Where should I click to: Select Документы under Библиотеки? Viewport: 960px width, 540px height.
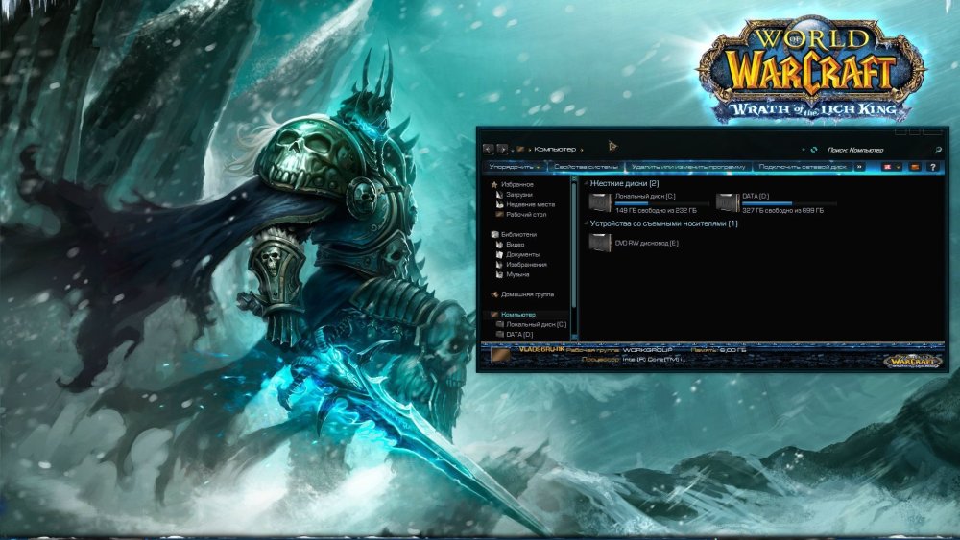[522, 254]
